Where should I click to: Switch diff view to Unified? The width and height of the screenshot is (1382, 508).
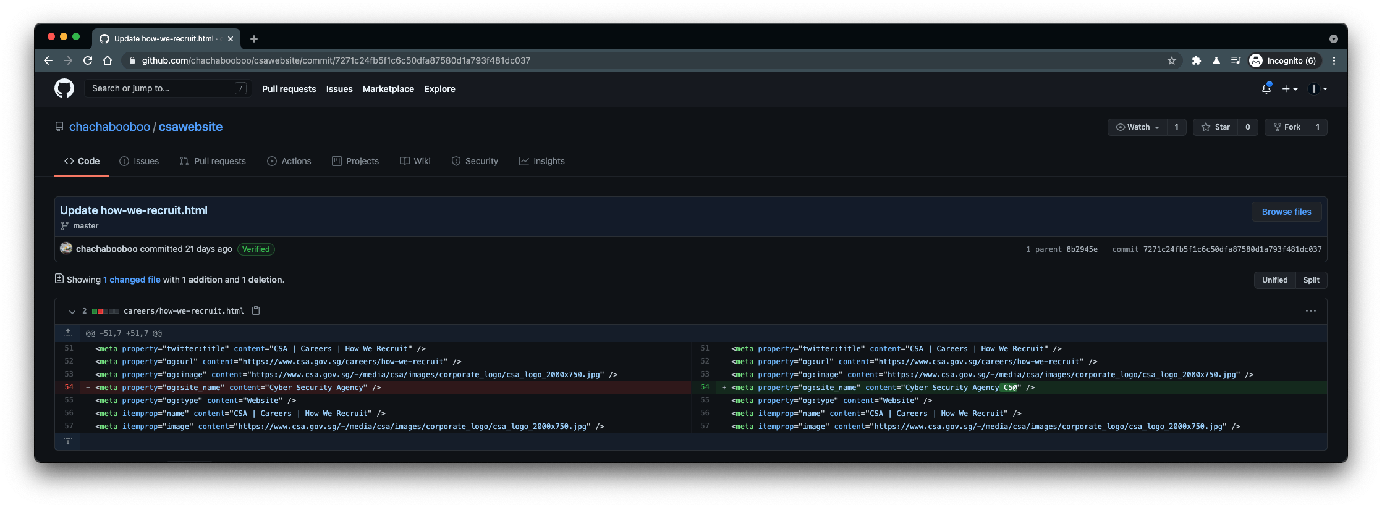[1274, 280]
